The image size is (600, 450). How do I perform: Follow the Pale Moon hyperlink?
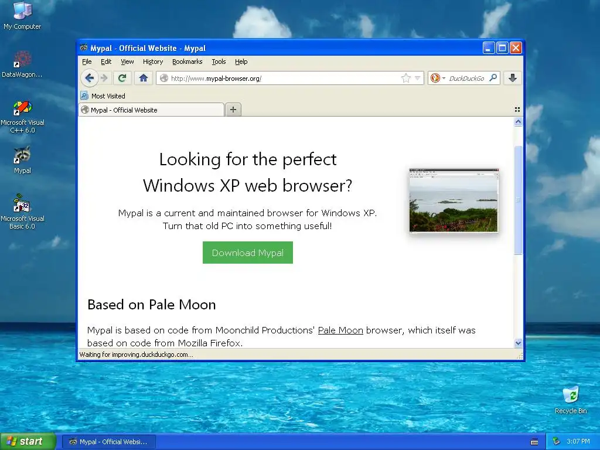[x=340, y=330]
